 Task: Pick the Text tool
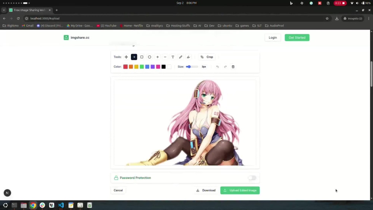pyautogui.click(x=173, y=57)
